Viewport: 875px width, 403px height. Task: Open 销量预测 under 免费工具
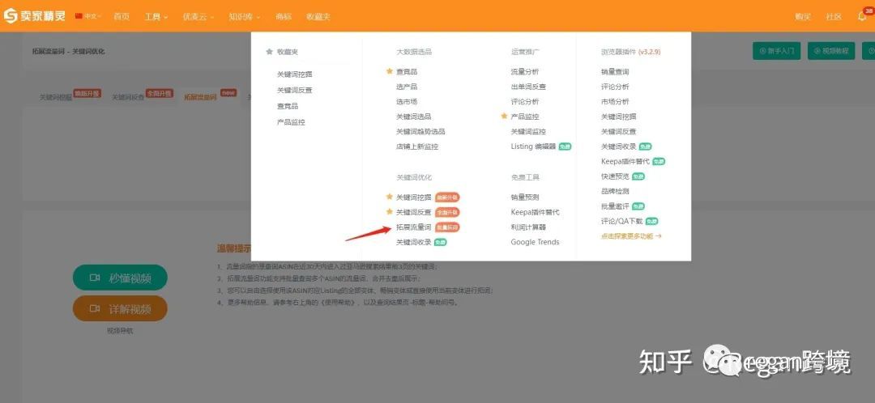point(524,197)
